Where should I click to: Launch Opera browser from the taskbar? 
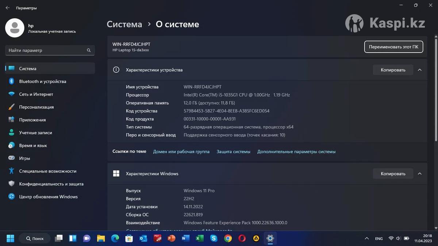(x=242, y=238)
